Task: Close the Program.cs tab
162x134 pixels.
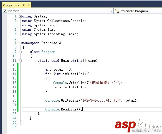Action: (29, 5)
